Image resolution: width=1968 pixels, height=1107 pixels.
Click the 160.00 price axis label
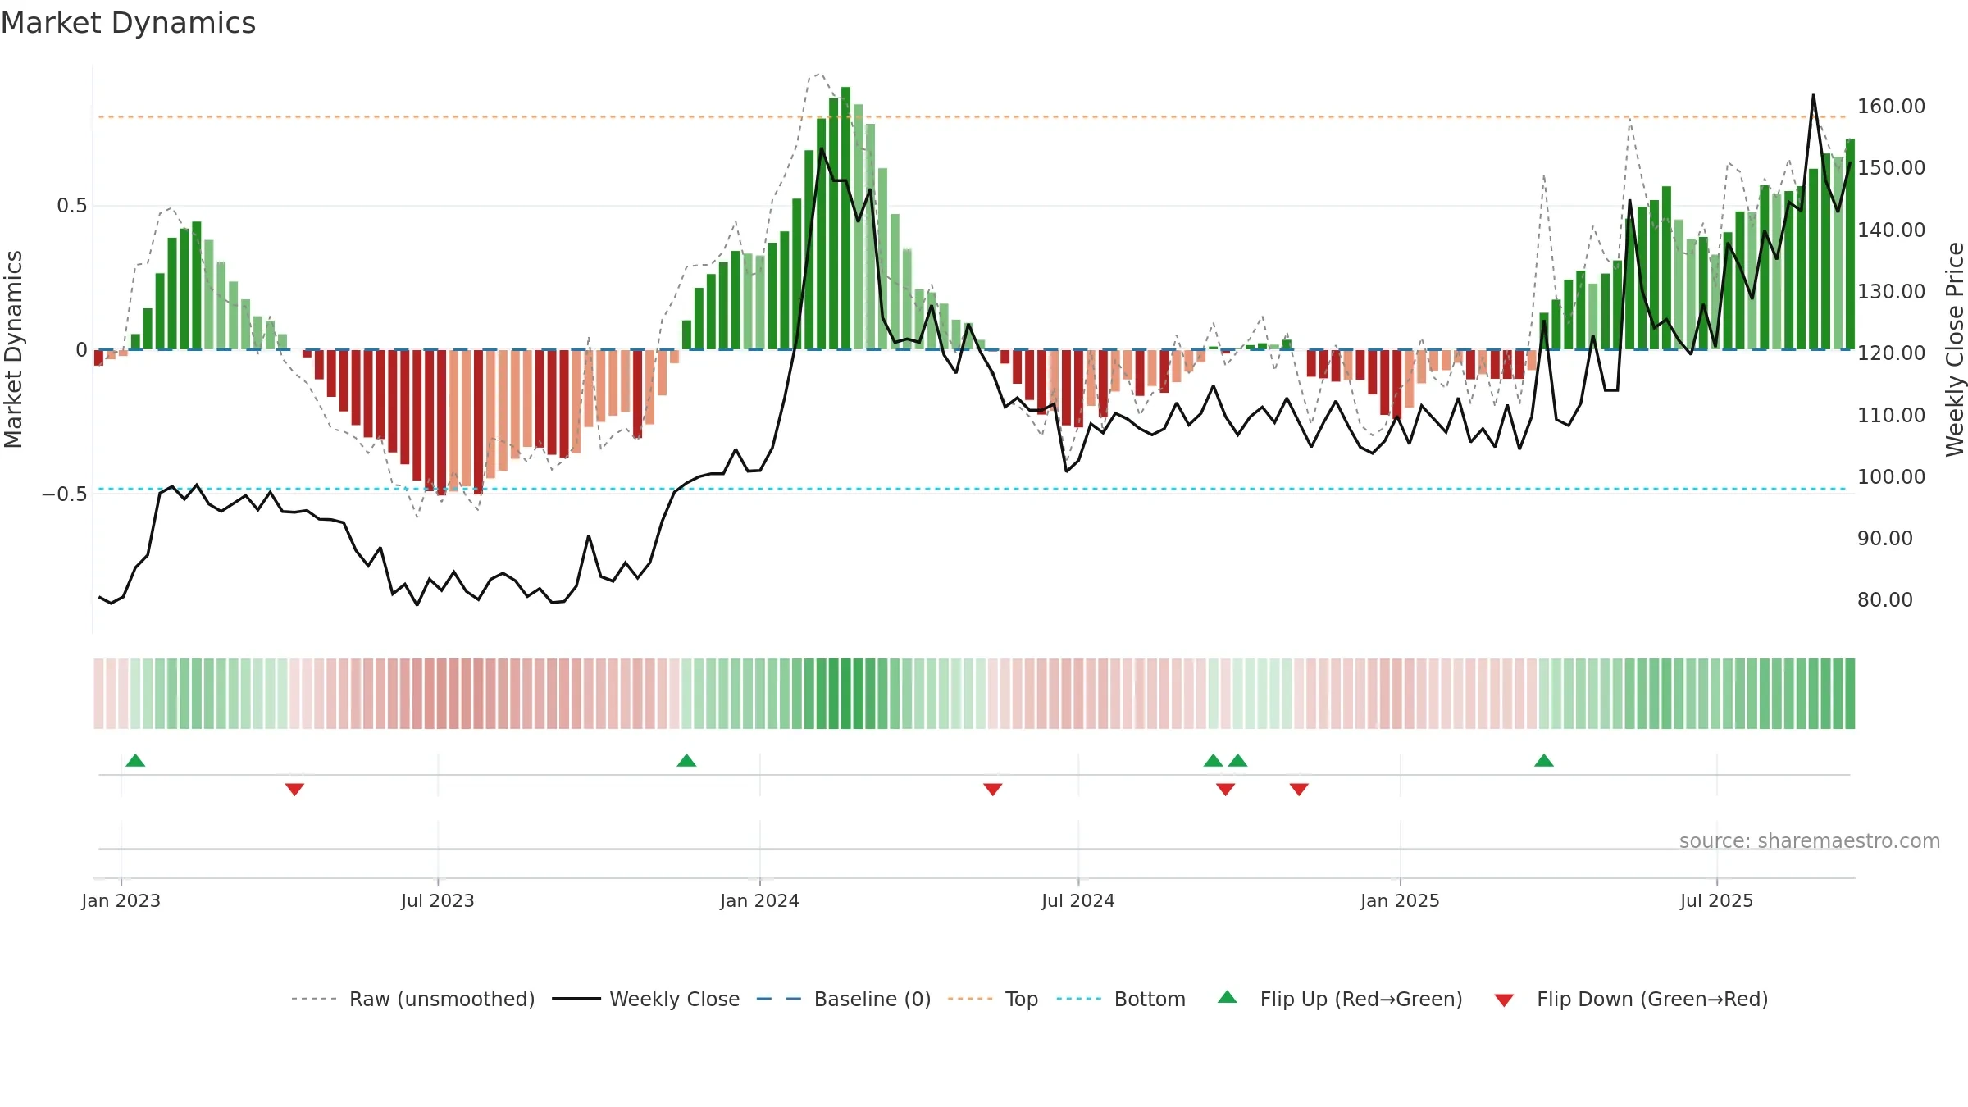pos(1891,106)
